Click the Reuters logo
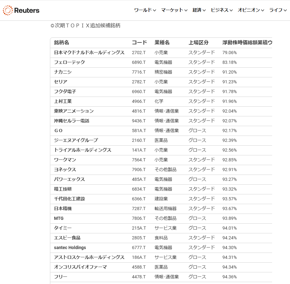Viewport: 290px width, 284px height. 21,10
